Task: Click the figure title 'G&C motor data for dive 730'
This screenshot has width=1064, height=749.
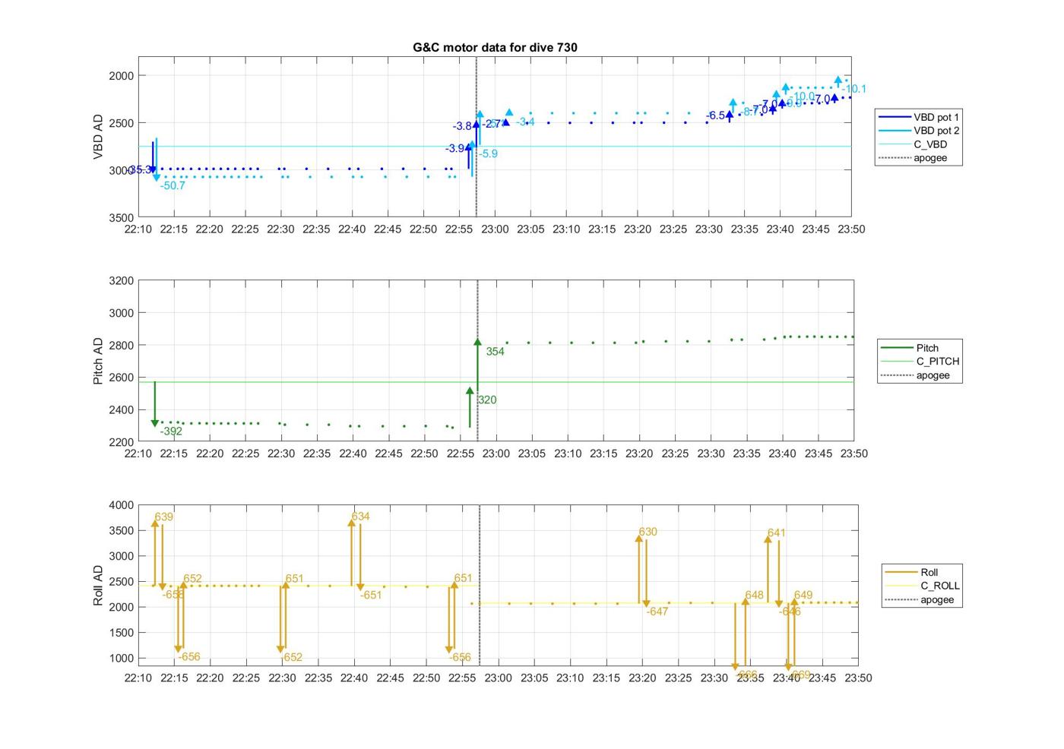Action: [495, 47]
